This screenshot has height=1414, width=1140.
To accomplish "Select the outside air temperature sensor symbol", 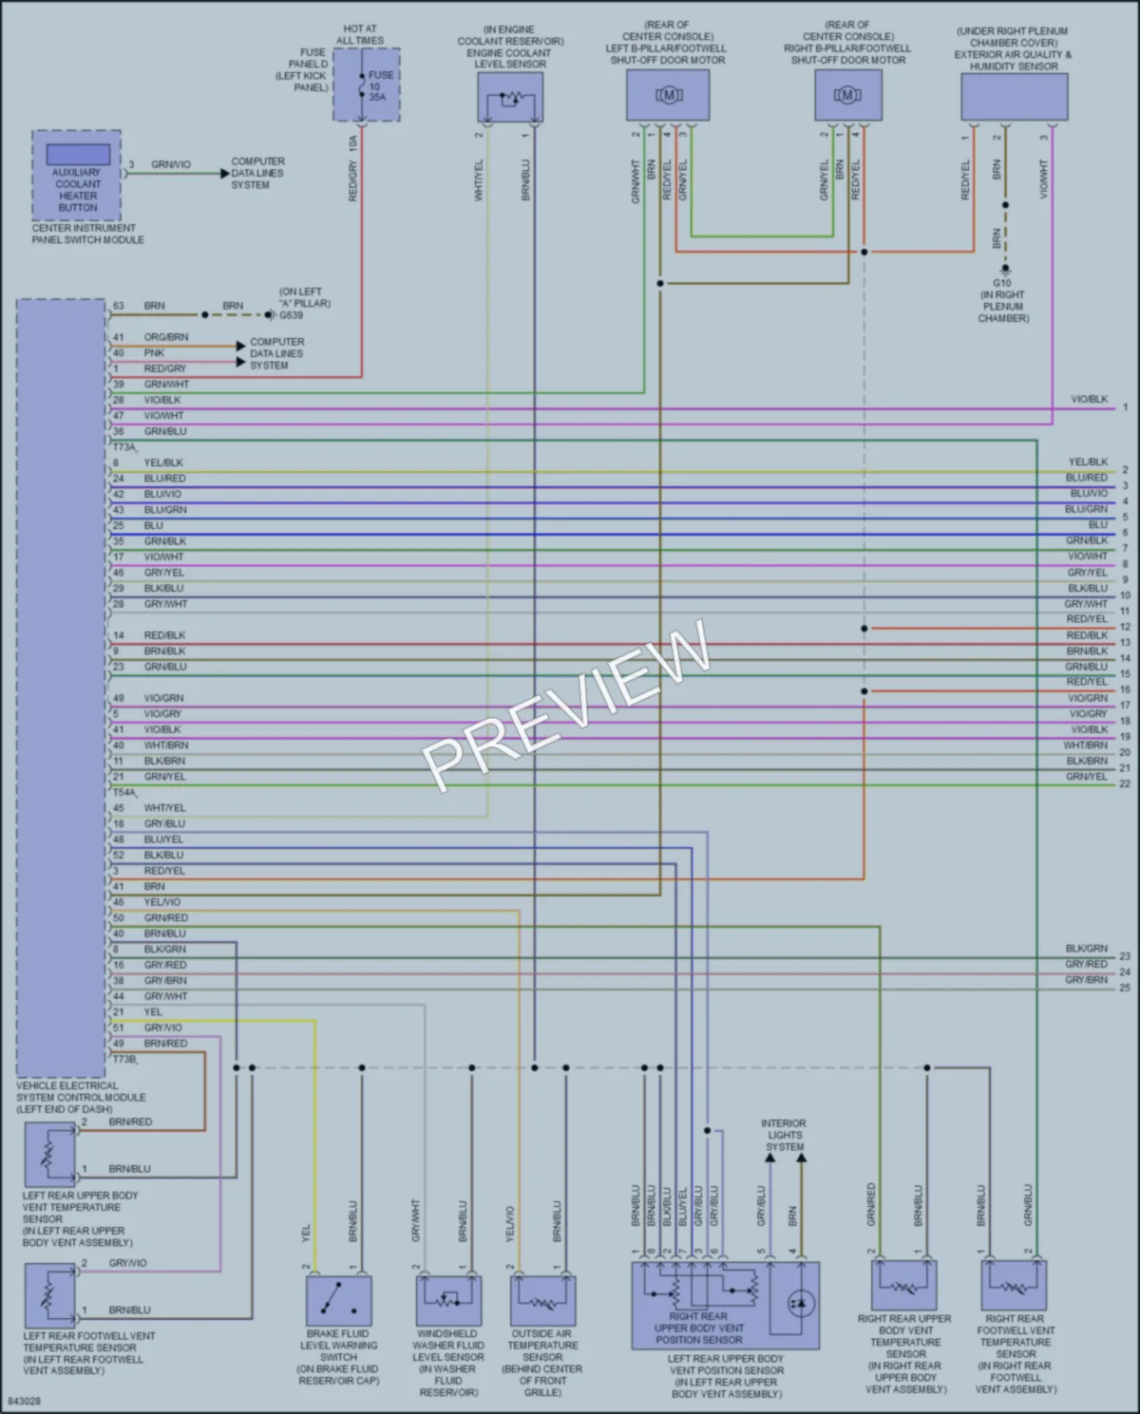I will click(542, 1300).
